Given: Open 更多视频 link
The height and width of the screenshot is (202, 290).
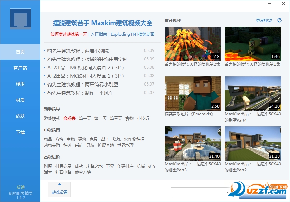Looking at the screenshot, I should [264, 20].
